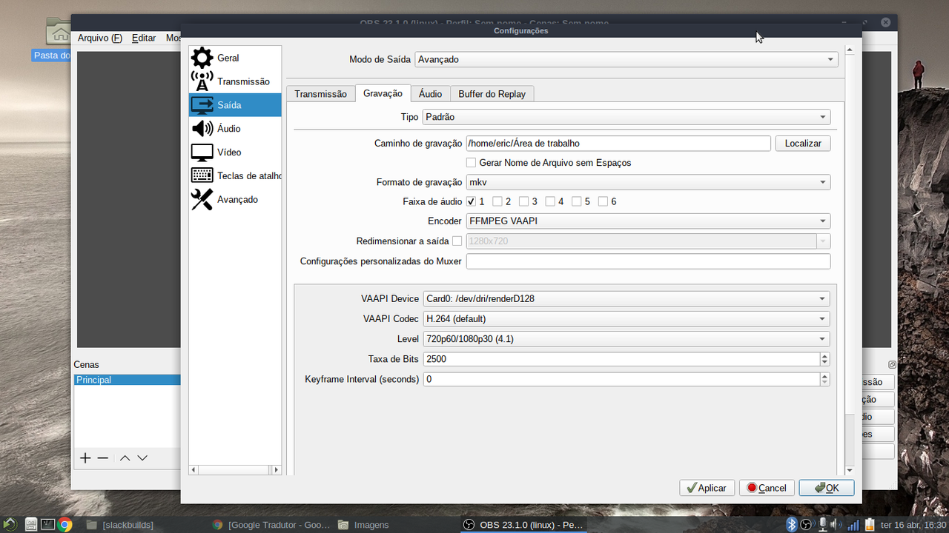
Task: Click the Bluetooth tray icon
Action: pos(791,525)
